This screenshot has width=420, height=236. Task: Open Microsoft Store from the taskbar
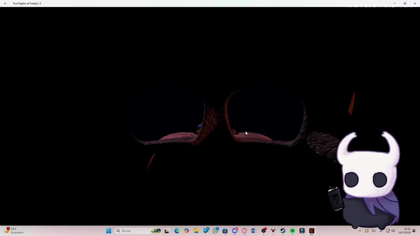225,231
